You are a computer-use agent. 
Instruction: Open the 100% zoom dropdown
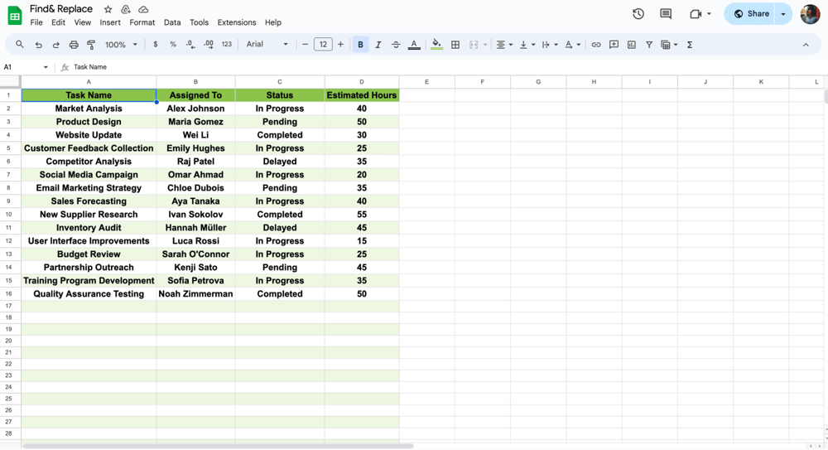click(x=121, y=45)
